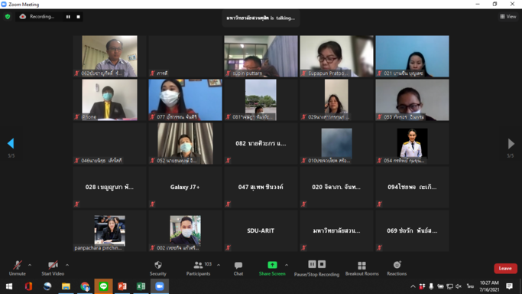Open the Reactions menu
The height and width of the screenshot is (294, 522).
pyautogui.click(x=397, y=268)
